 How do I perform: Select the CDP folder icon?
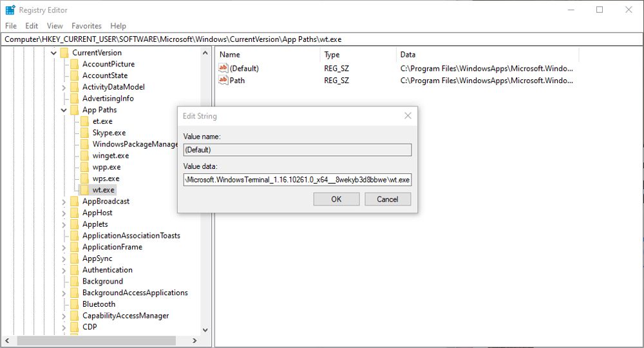(x=74, y=327)
